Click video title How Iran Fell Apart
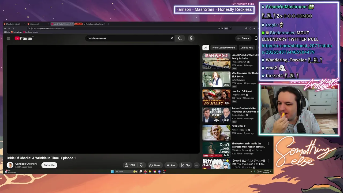The height and width of the screenshot is (193, 343). coord(242,91)
